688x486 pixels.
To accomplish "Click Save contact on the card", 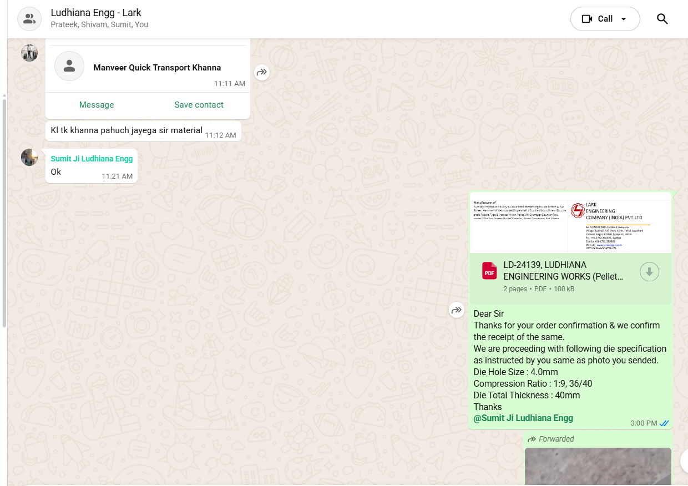I will coord(199,105).
